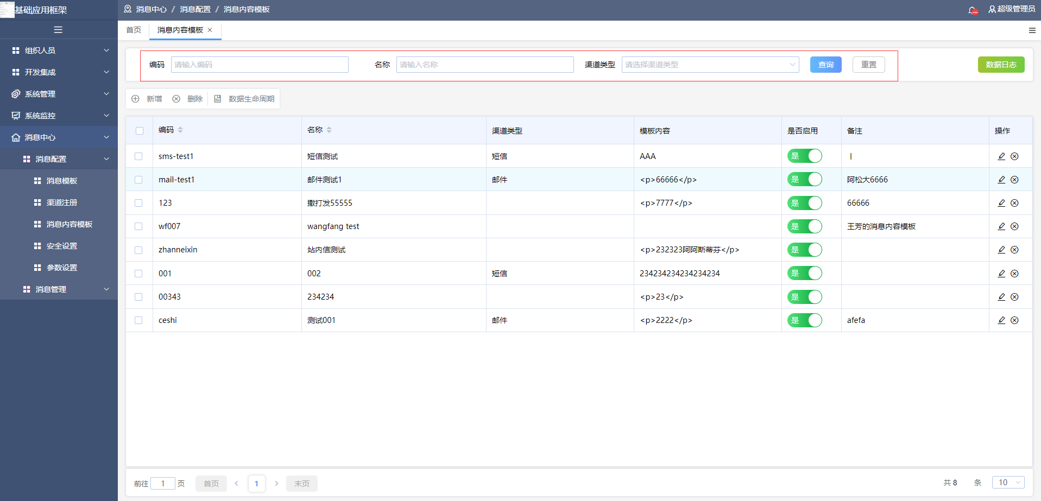Delete the sms-test1 row via circle-x icon

point(1014,156)
